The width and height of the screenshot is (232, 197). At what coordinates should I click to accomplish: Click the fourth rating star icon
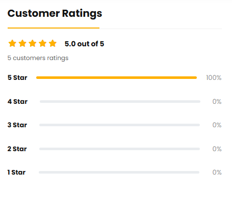pos(43,43)
